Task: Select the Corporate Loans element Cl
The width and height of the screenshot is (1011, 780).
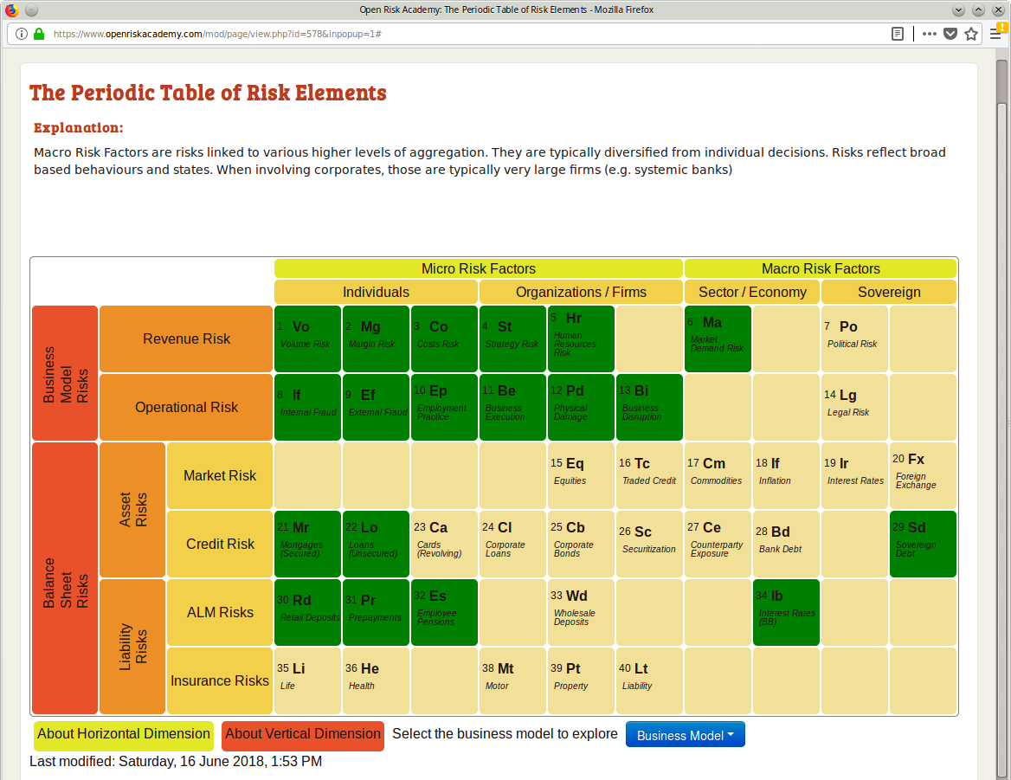Action: click(512, 544)
